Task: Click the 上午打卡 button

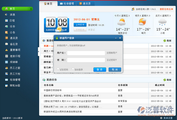Action: coord(80,25)
